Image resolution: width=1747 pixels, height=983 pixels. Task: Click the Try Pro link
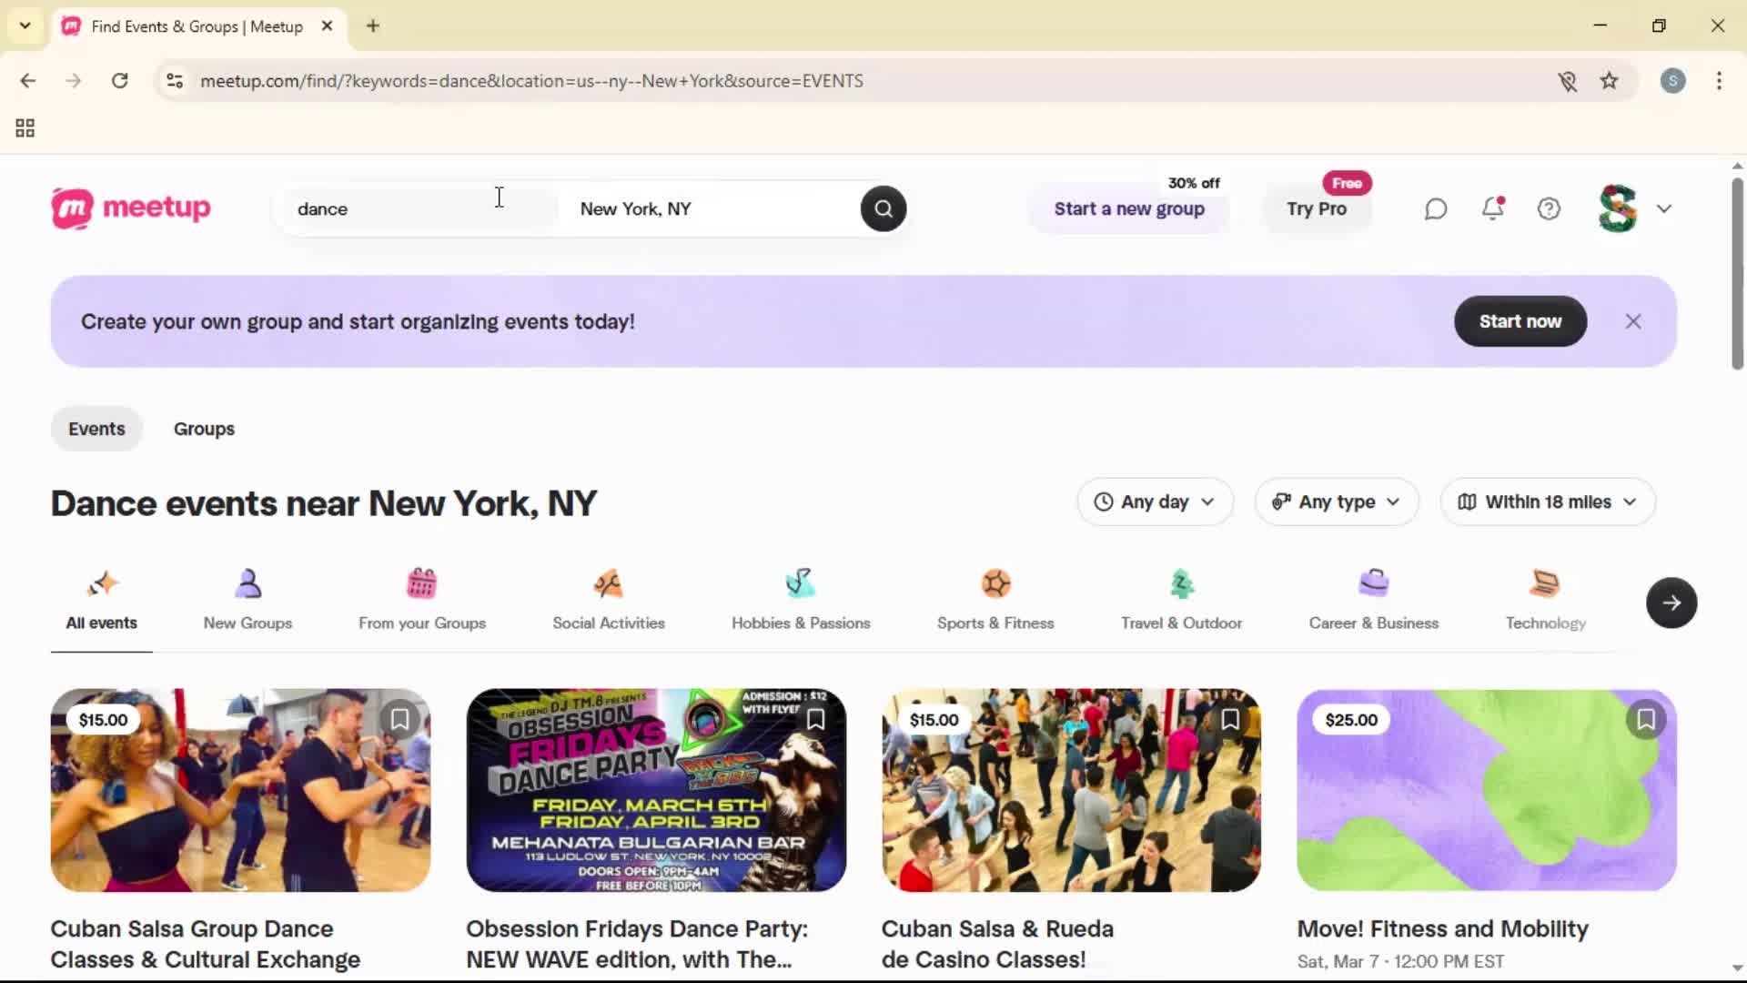pyautogui.click(x=1317, y=209)
